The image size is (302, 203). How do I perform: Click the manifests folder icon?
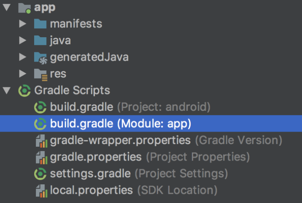(x=40, y=24)
